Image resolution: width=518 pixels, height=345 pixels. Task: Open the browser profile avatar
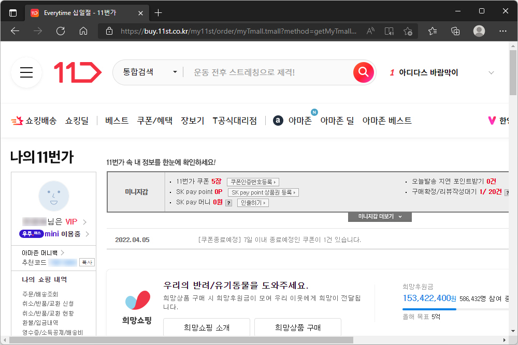coord(479,31)
